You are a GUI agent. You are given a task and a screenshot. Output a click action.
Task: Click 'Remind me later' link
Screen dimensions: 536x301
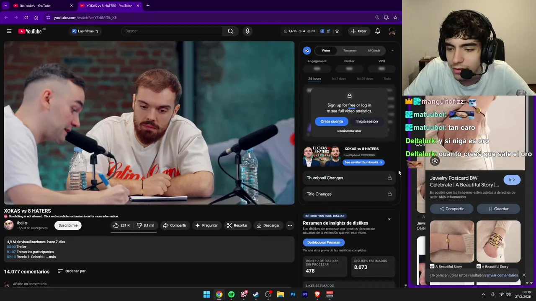(349, 131)
